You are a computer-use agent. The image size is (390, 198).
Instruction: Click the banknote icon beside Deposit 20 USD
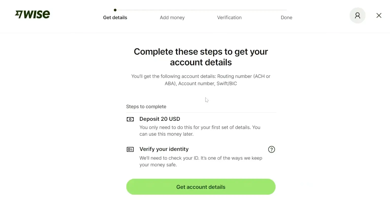130,119
